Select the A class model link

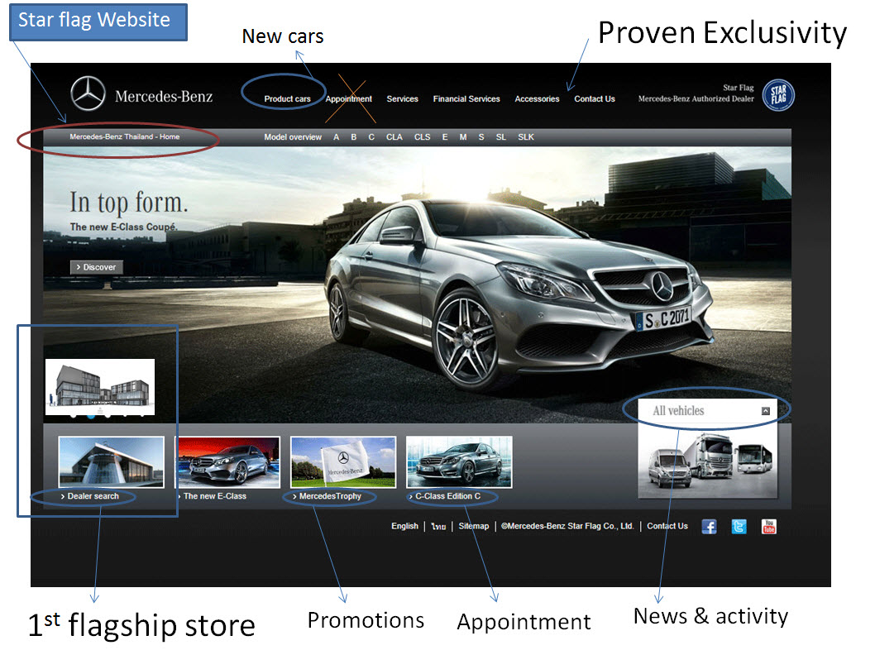336,136
